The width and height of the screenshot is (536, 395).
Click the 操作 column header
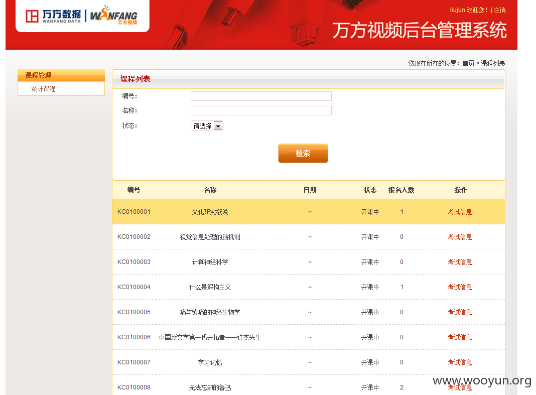click(x=461, y=190)
